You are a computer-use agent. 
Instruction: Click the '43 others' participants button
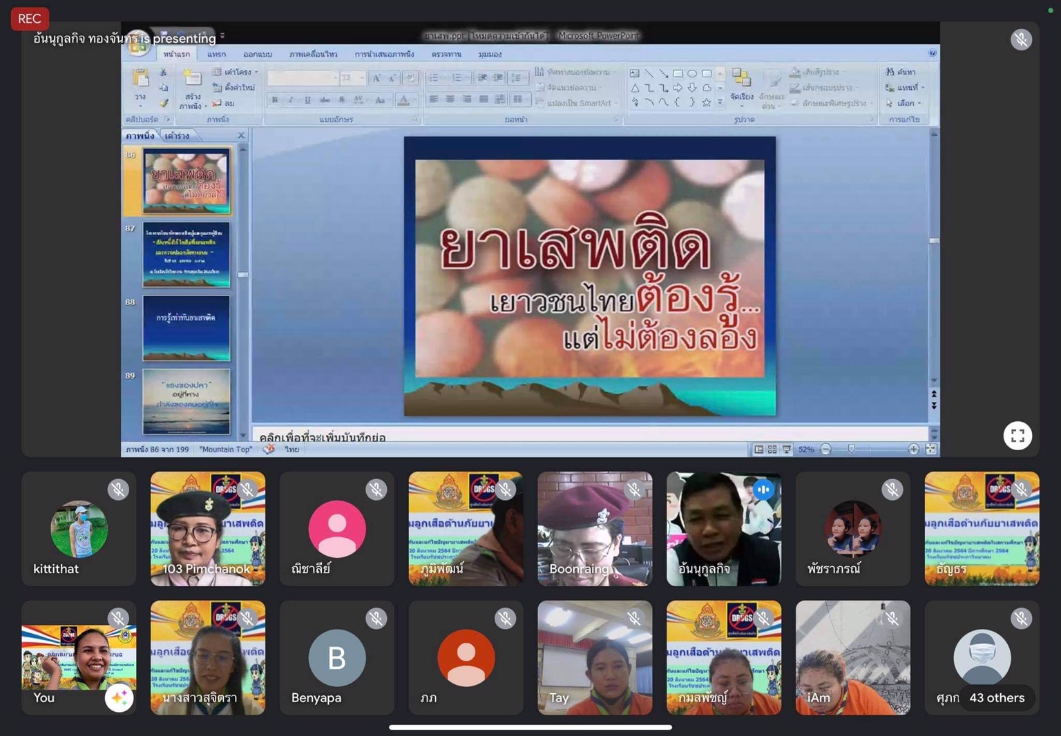click(x=996, y=698)
